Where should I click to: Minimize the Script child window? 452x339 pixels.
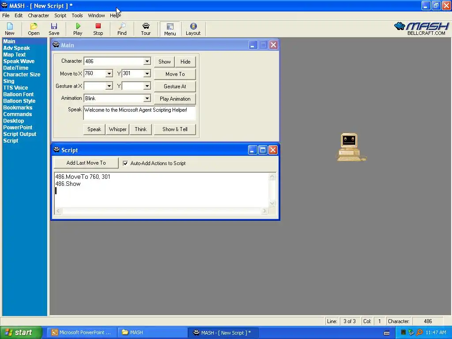252,150
